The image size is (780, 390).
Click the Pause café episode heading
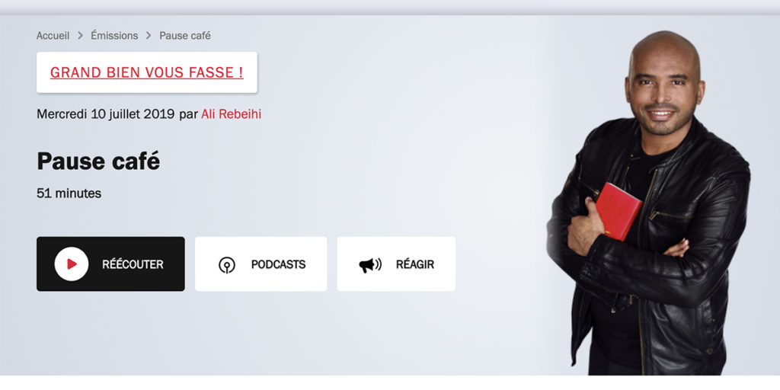pyautogui.click(x=98, y=161)
